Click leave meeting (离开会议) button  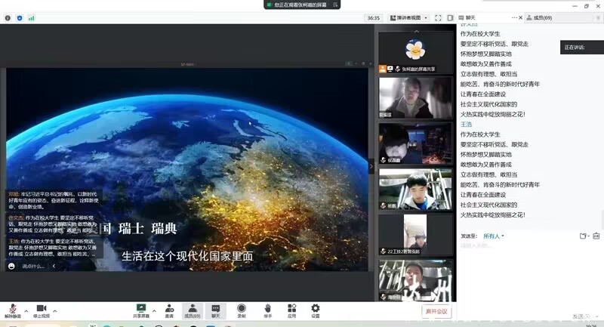point(436,311)
